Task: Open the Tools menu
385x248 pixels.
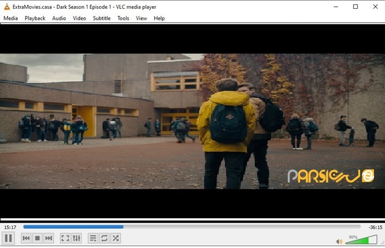Action: click(x=123, y=18)
